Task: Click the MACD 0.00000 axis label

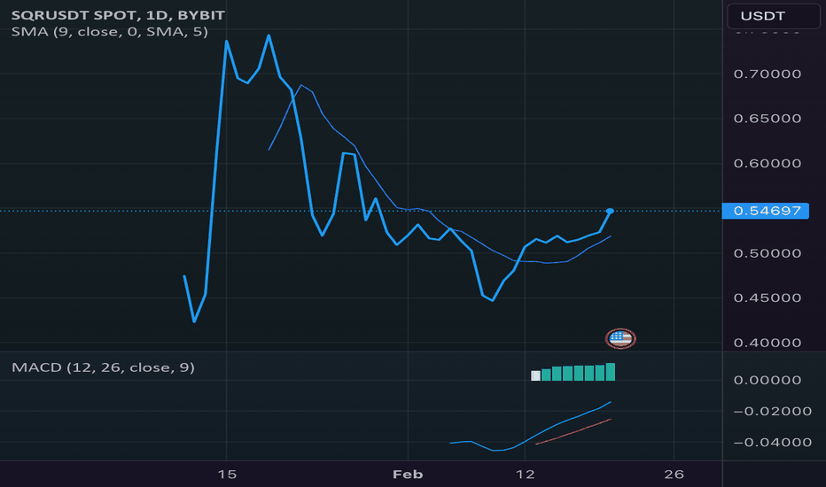Action: pos(768,380)
